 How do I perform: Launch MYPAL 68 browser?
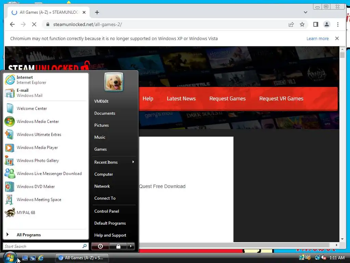coord(46,212)
